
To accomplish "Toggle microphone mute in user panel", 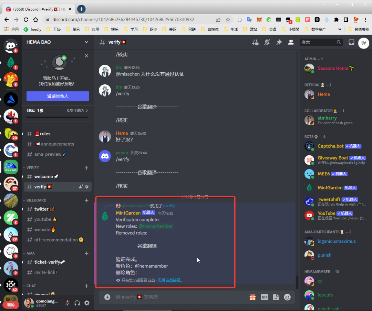I will tap(68, 303).
